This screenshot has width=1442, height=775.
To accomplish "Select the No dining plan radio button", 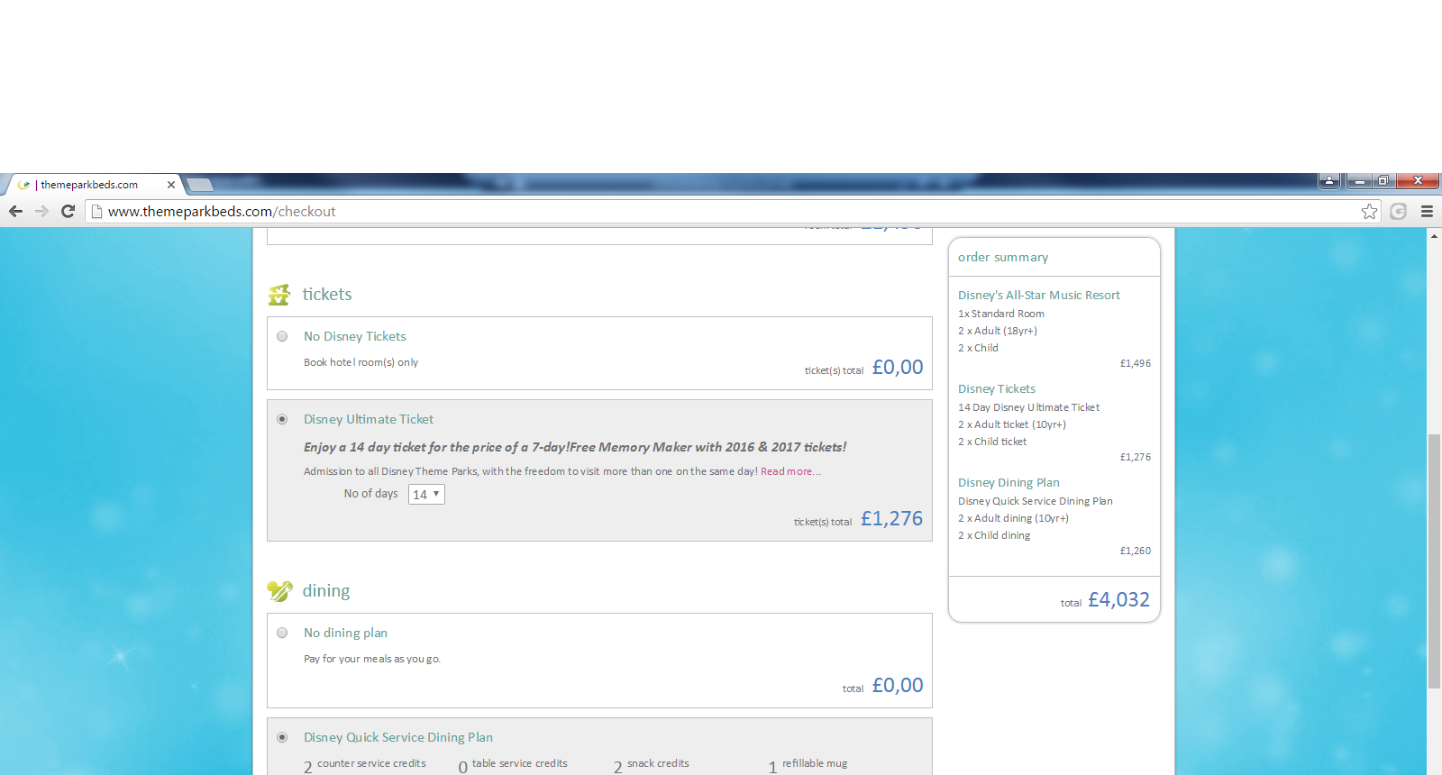I will 282,633.
